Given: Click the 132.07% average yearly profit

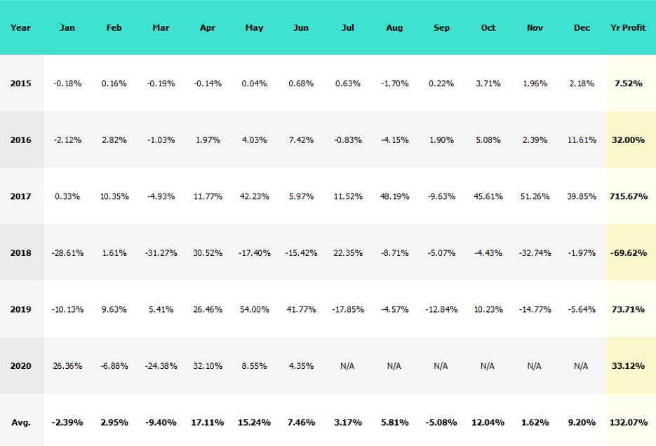Looking at the screenshot, I should point(628,423).
